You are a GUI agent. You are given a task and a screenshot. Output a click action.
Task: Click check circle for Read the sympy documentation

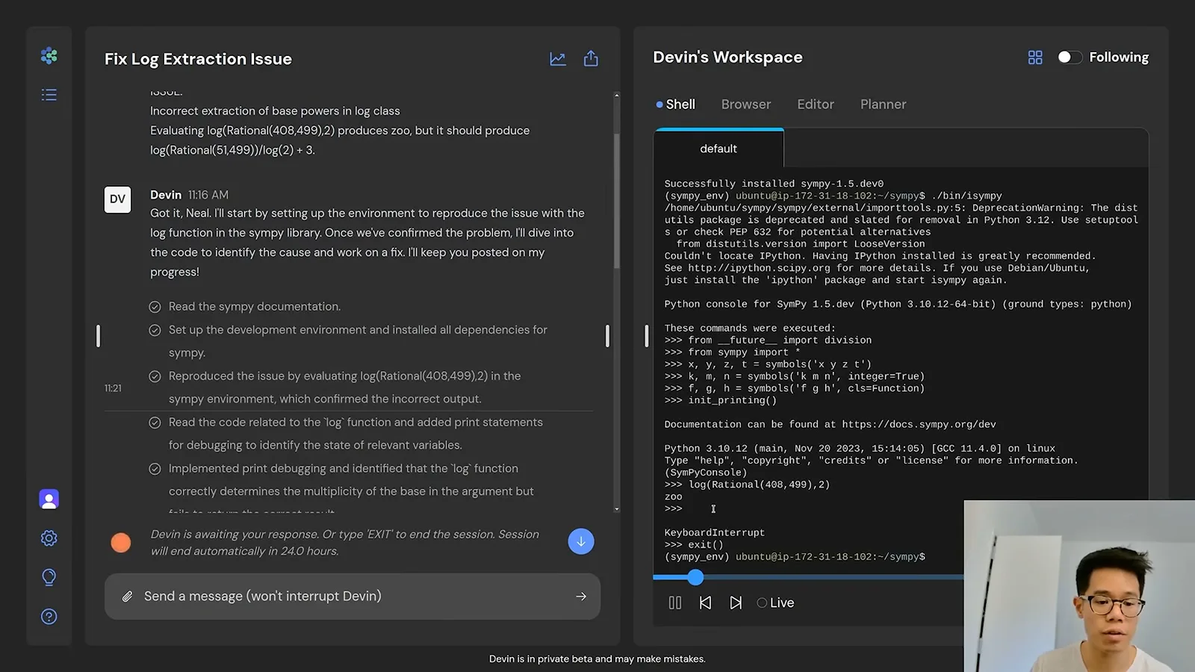pyautogui.click(x=155, y=307)
